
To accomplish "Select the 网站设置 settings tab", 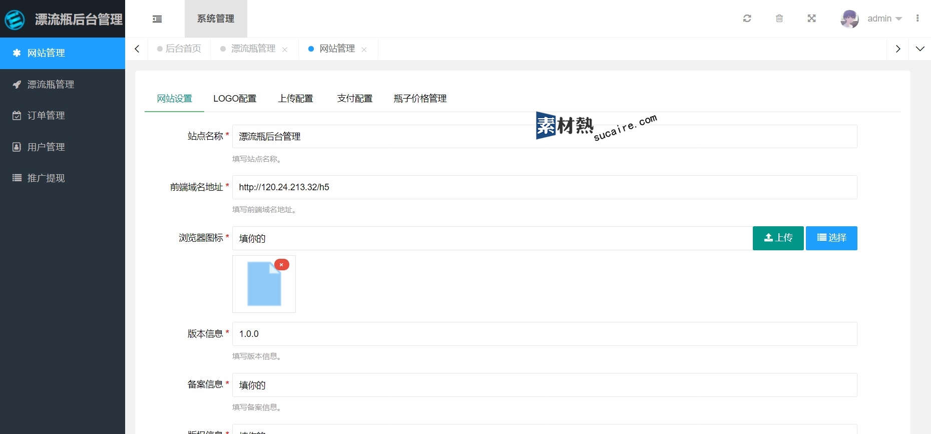I will 175,99.
